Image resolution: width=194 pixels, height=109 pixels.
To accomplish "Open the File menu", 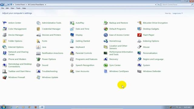I will (x=2, y=8).
